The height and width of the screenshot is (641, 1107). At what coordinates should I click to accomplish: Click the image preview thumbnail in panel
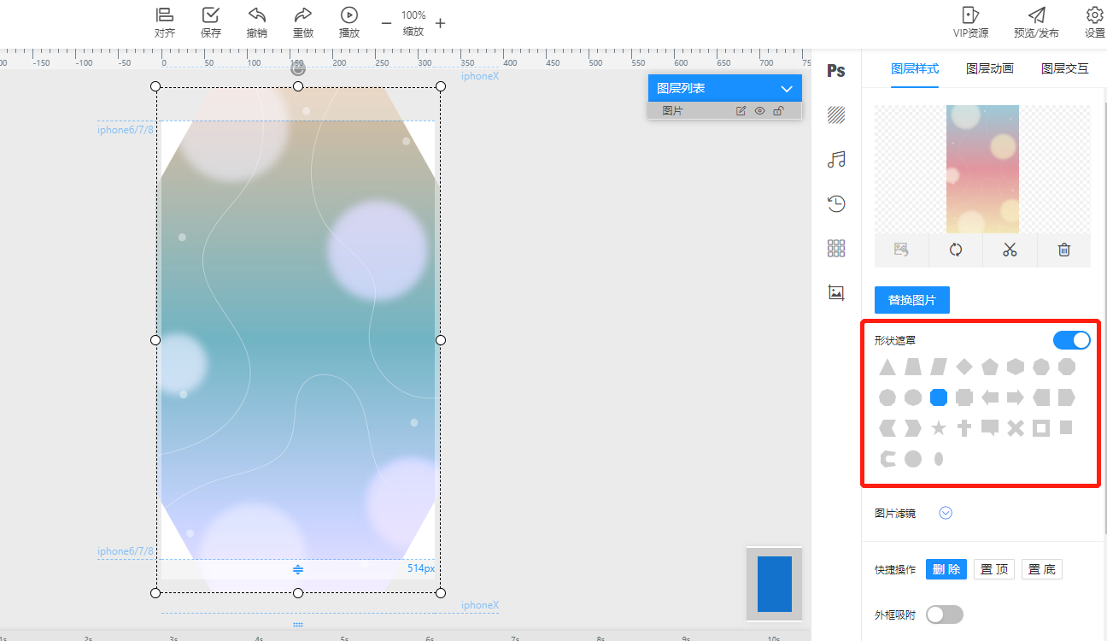pyautogui.click(x=982, y=169)
